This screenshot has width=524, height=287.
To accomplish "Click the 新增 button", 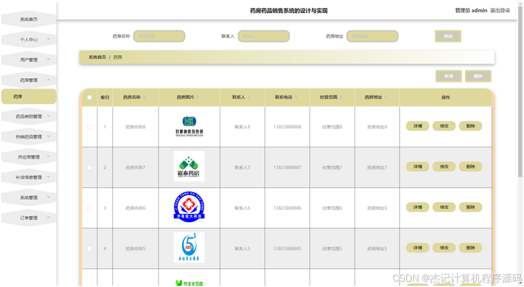I will [x=449, y=76].
